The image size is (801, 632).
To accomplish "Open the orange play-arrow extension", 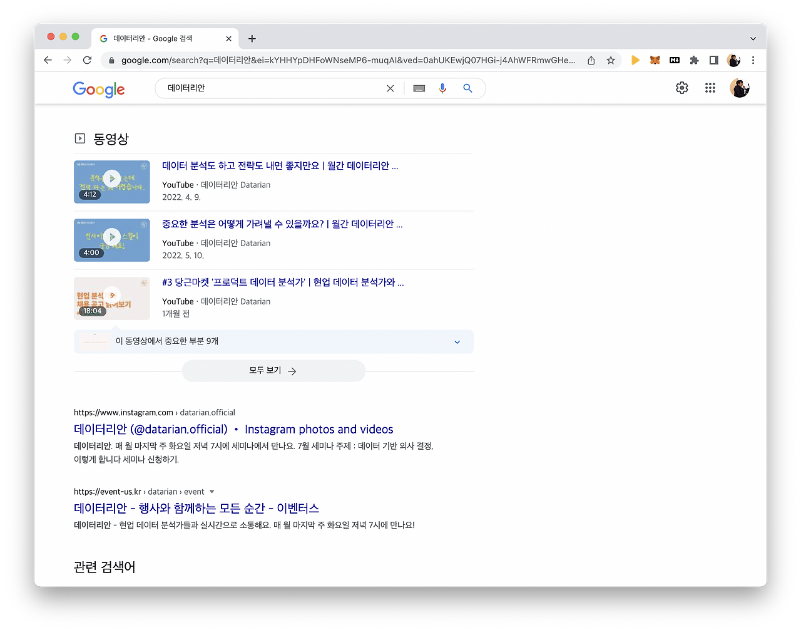I will tap(635, 60).
